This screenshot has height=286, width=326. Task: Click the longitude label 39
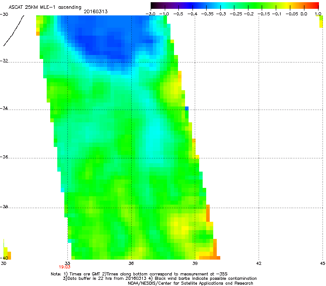[195, 264]
